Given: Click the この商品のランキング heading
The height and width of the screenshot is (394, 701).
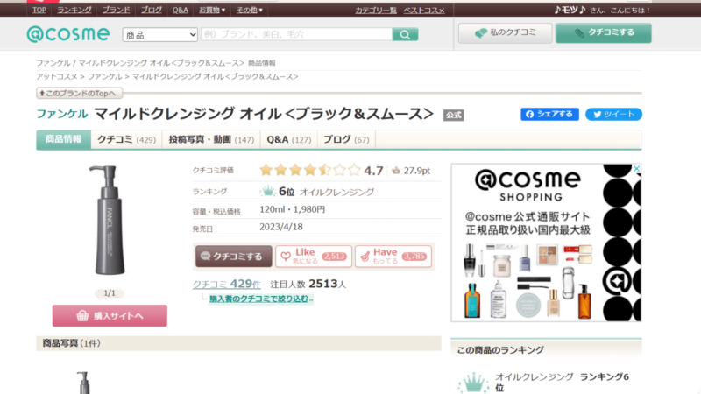Looking at the screenshot, I should click(x=500, y=350).
